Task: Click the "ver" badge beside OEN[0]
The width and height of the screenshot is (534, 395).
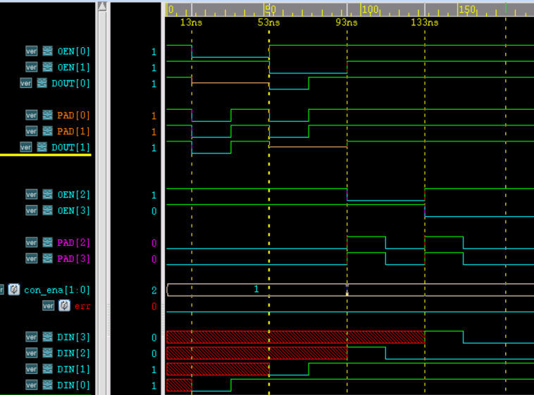Action: [x=31, y=51]
